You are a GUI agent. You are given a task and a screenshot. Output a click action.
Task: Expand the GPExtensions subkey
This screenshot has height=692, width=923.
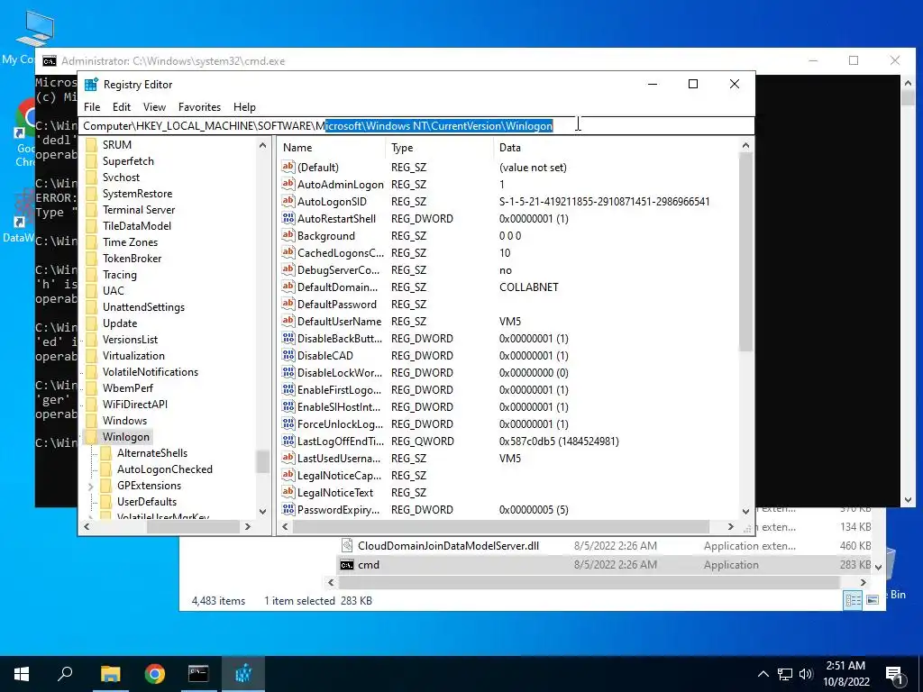pyautogui.click(x=91, y=486)
